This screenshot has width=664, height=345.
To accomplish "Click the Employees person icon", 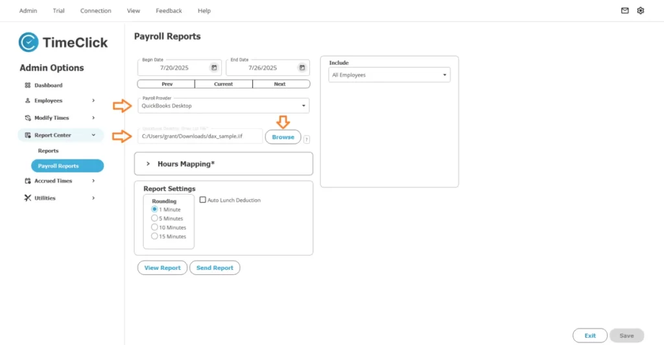I will pyautogui.click(x=27, y=101).
